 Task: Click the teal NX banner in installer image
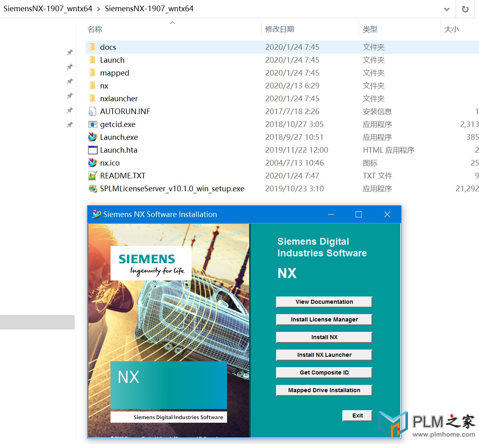[169, 385]
